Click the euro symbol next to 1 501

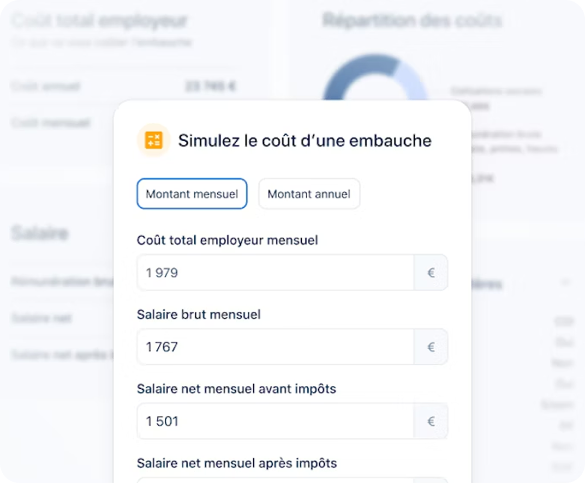[x=431, y=421]
